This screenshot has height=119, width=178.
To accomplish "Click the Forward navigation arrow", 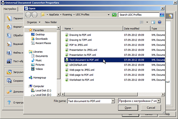I will click(34, 15).
